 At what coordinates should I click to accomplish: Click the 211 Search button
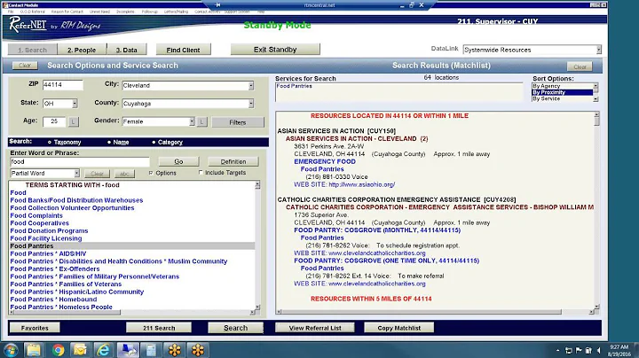[159, 328]
